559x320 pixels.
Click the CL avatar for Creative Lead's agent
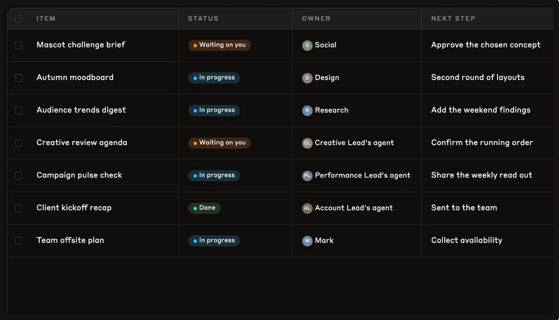coord(307,143)
